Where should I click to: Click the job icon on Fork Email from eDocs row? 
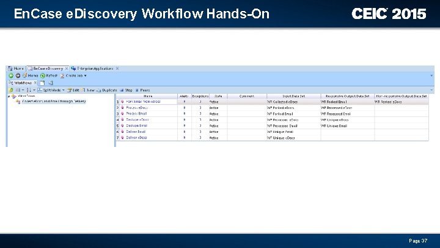[122, 102]
